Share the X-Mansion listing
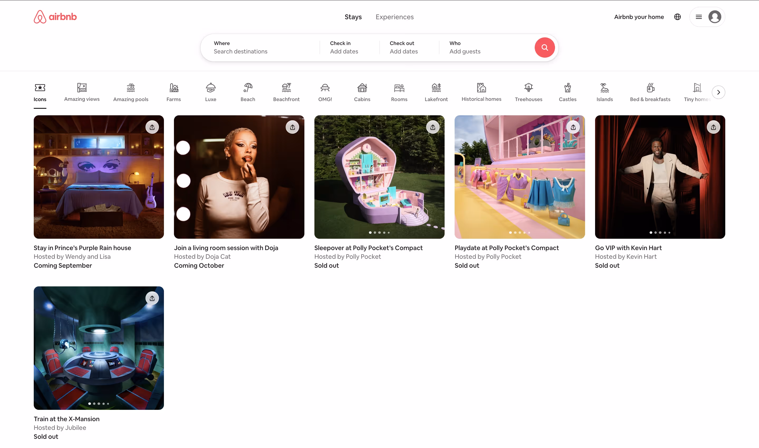Image resolution: width=759 pixels, height=448 pixels. coord(152,298)
